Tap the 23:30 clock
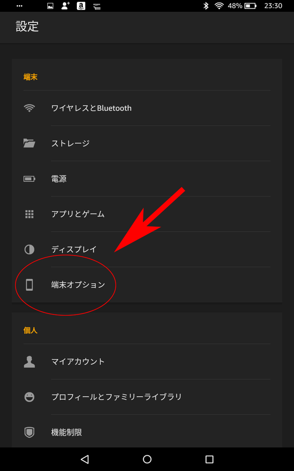 273,6
